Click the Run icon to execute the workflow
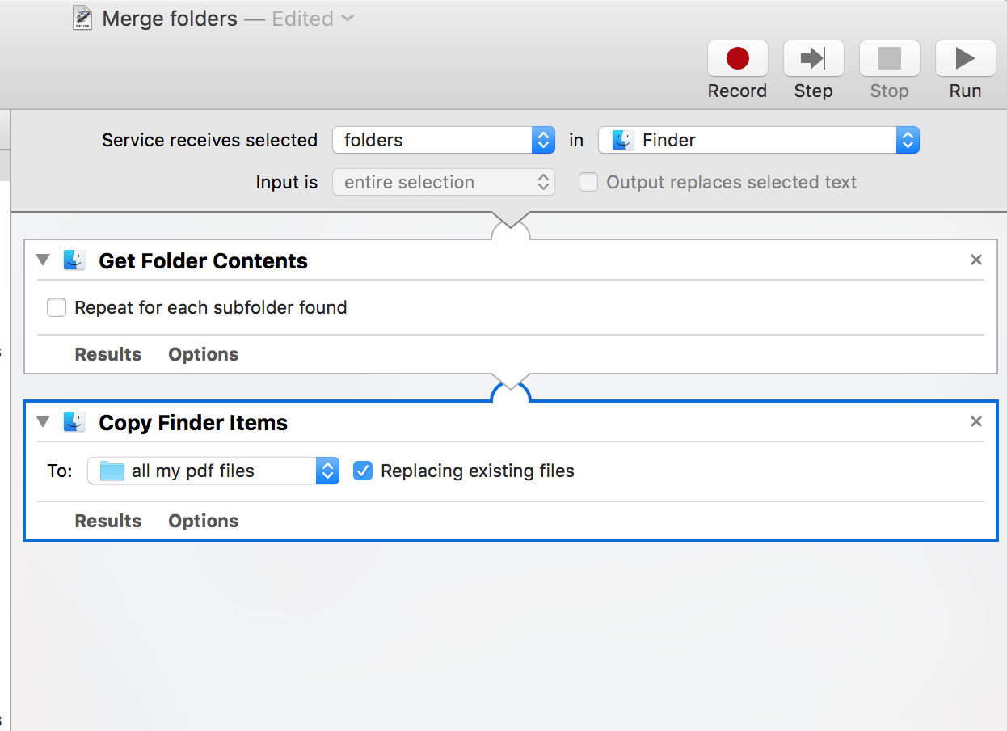 coord(964,58)
